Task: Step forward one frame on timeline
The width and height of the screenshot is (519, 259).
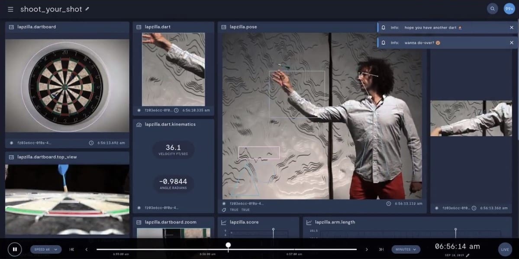Action: point(366,249)
